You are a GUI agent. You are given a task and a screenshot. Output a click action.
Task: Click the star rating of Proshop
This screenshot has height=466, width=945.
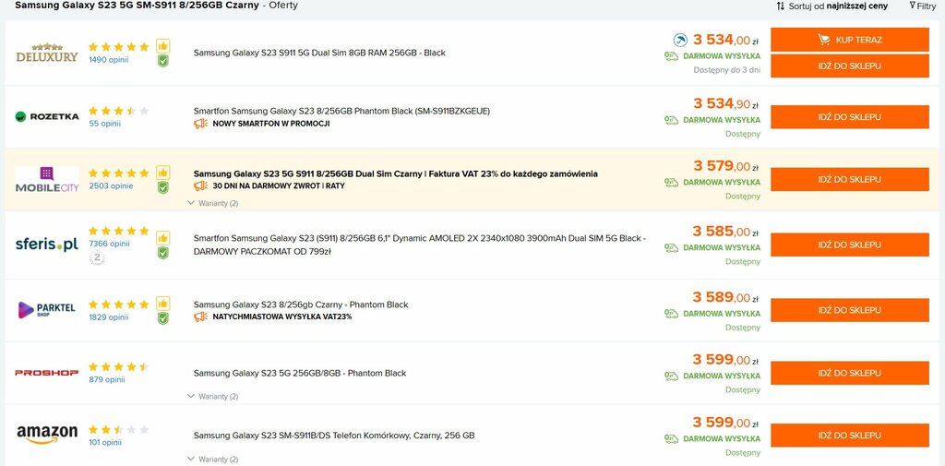[118, 366]
